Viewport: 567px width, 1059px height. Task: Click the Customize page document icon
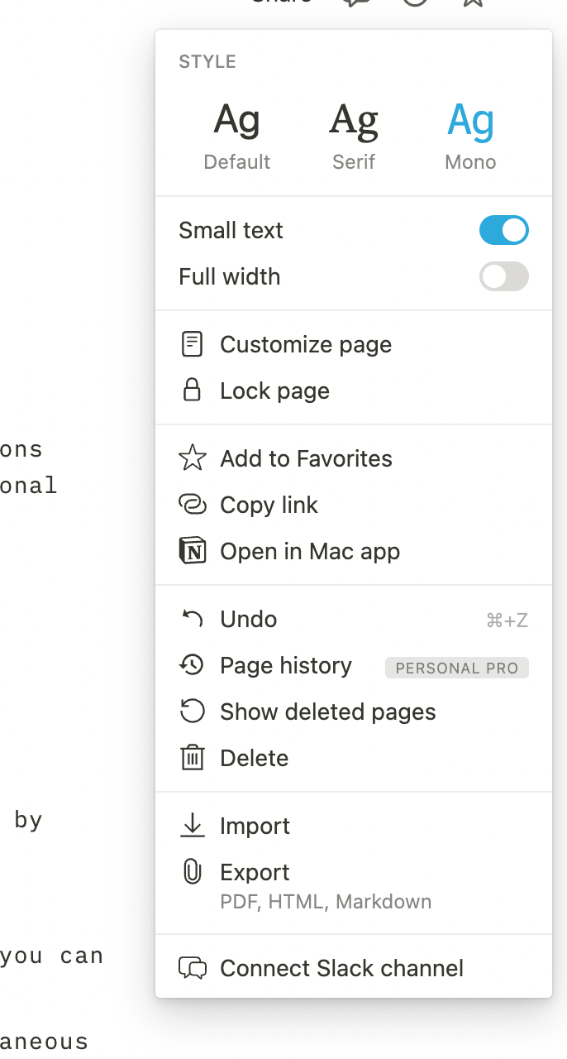click(x=192, y=344)
